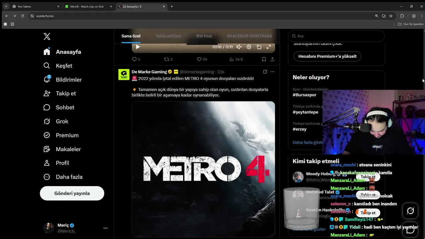The image size is (425, 239).
Task: Click De Marke Gaming account name
Action: coord(149,72)
